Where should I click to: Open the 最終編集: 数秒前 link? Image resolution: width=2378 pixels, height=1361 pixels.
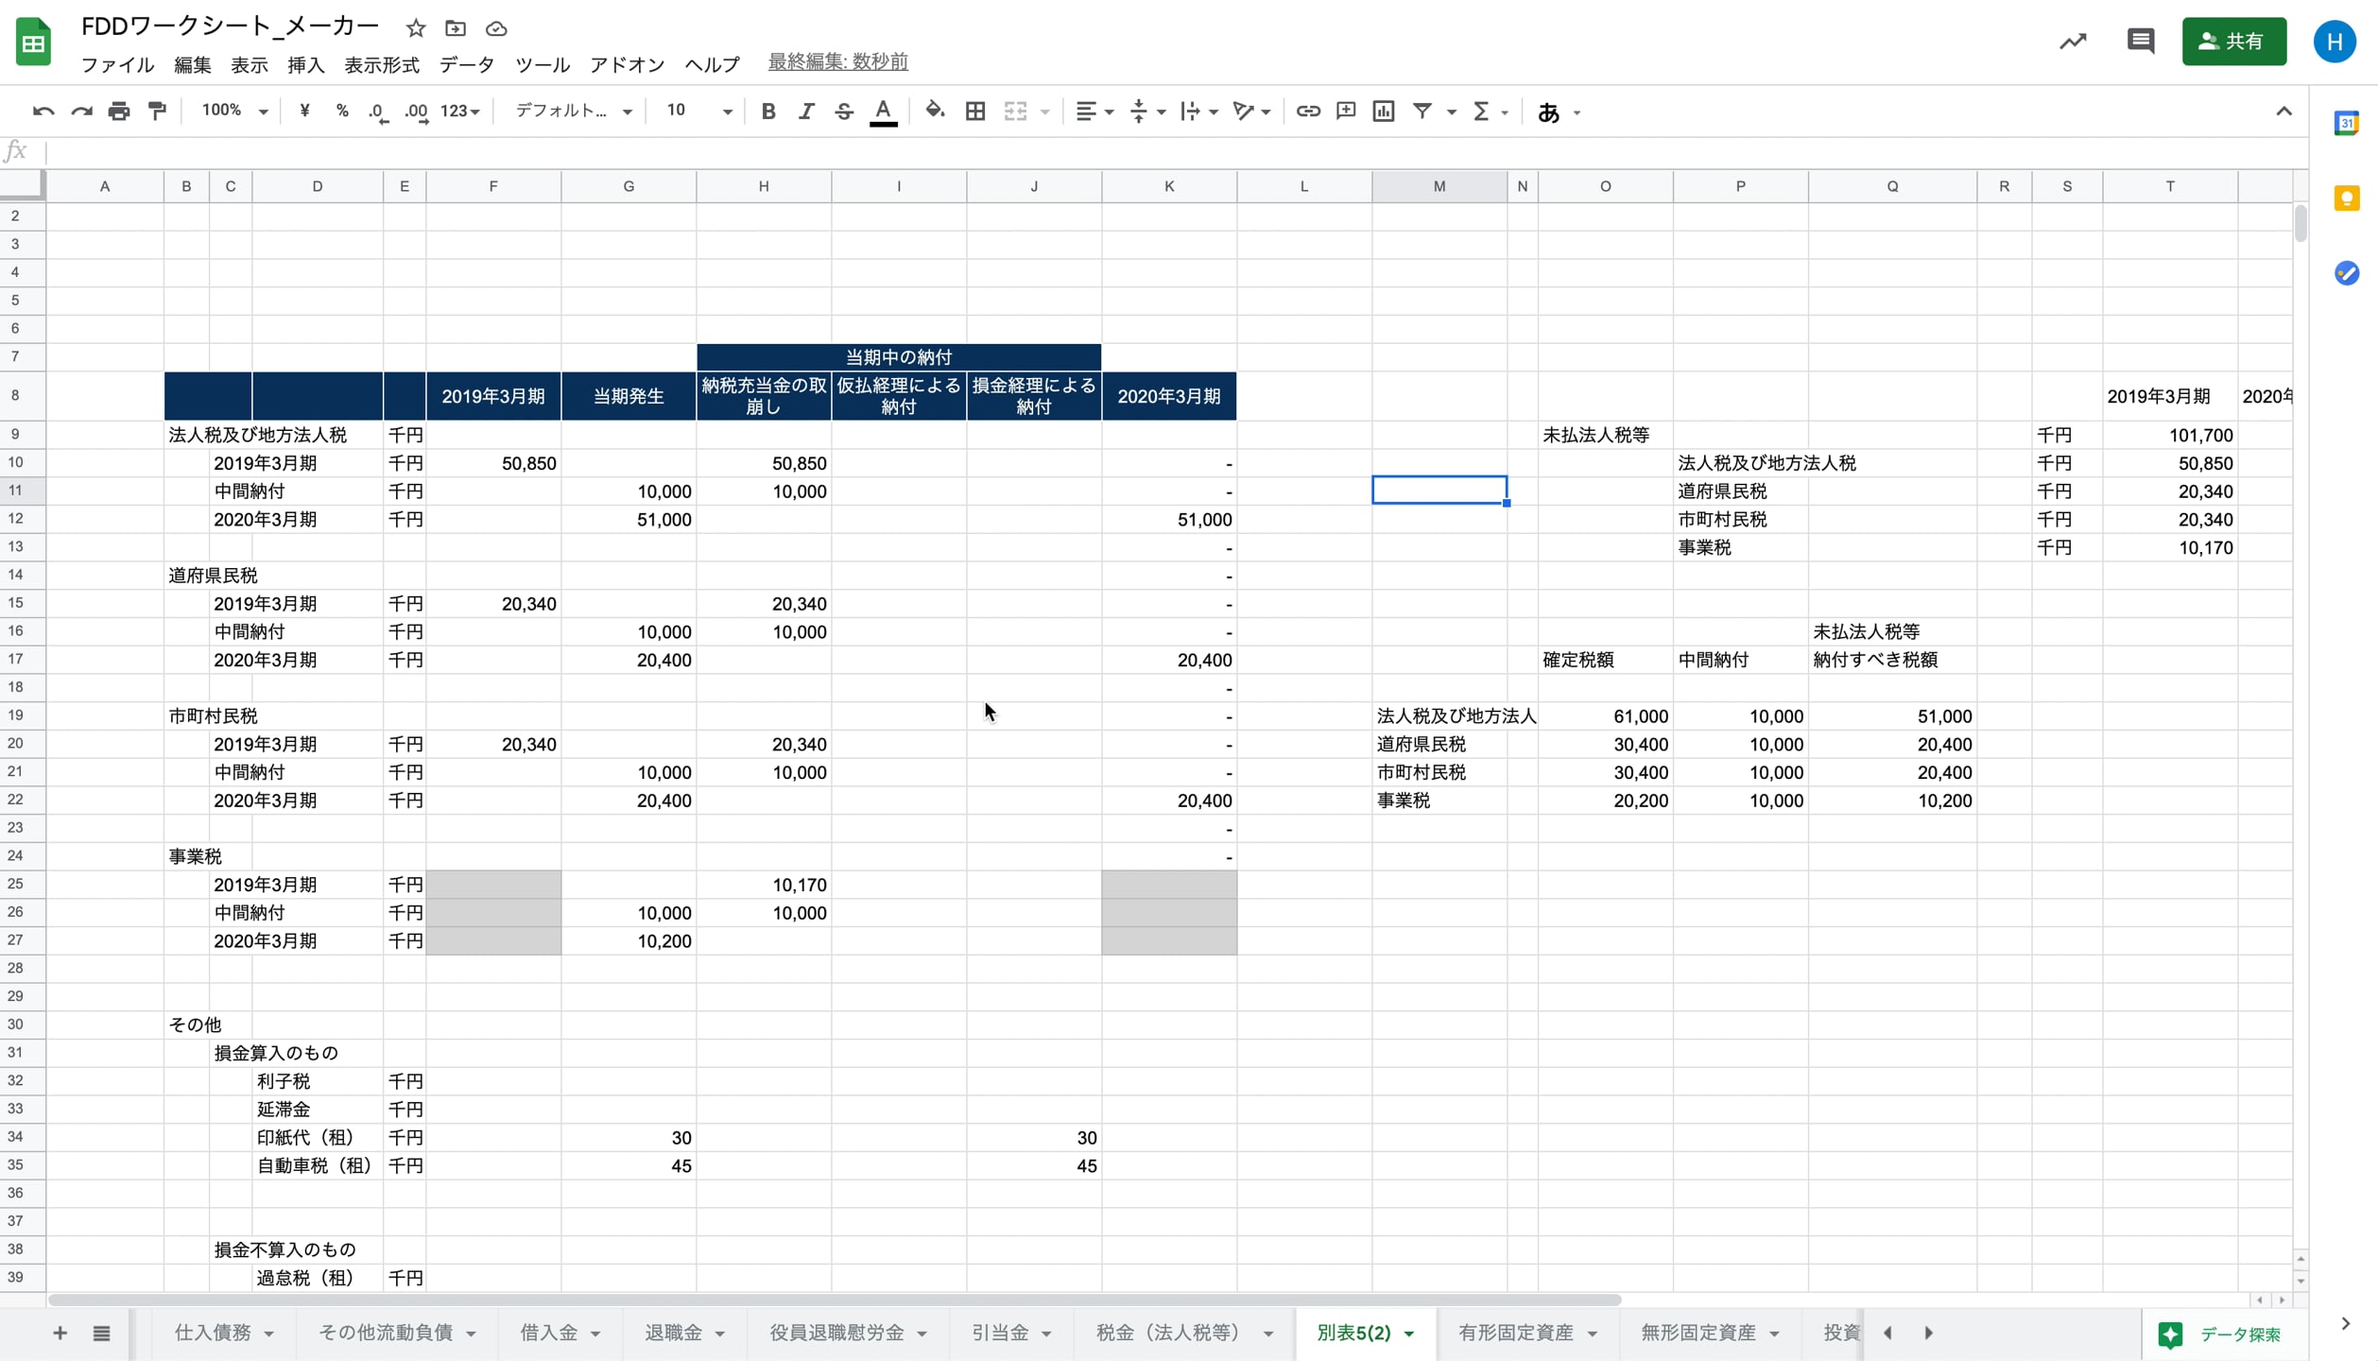[837, 62]
